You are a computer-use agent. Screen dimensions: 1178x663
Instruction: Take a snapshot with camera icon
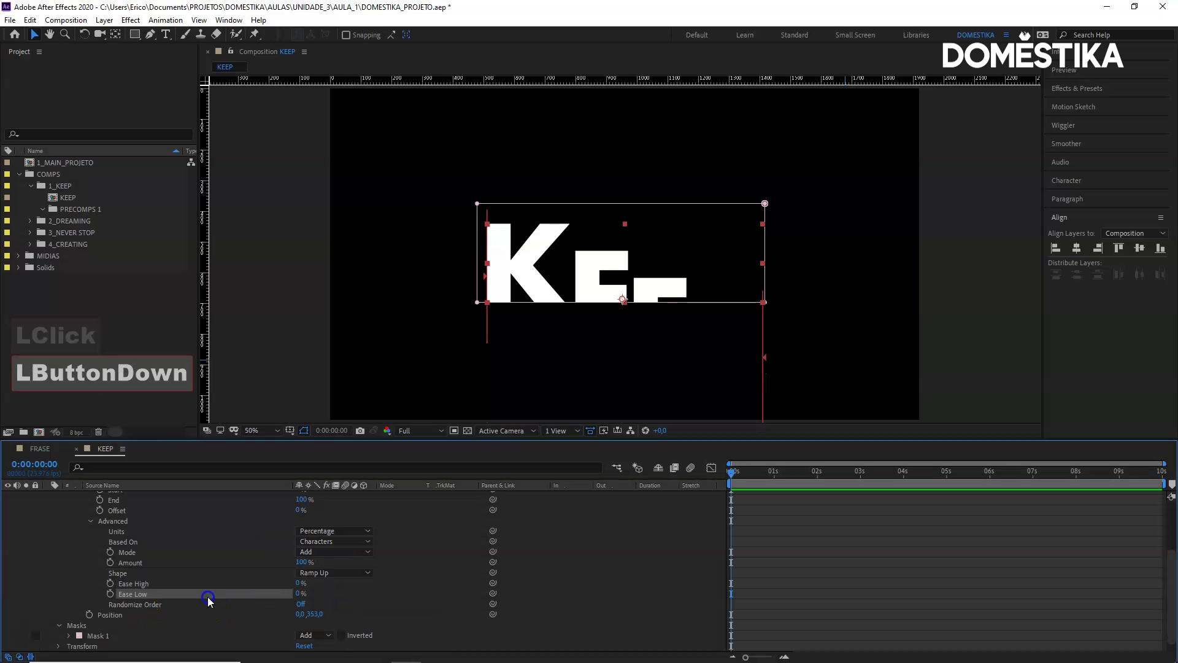coord(360,431)
